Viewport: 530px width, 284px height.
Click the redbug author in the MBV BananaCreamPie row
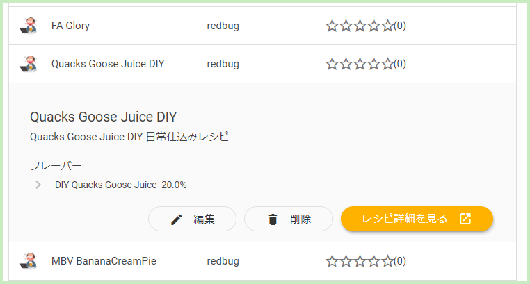coord(223,261)
